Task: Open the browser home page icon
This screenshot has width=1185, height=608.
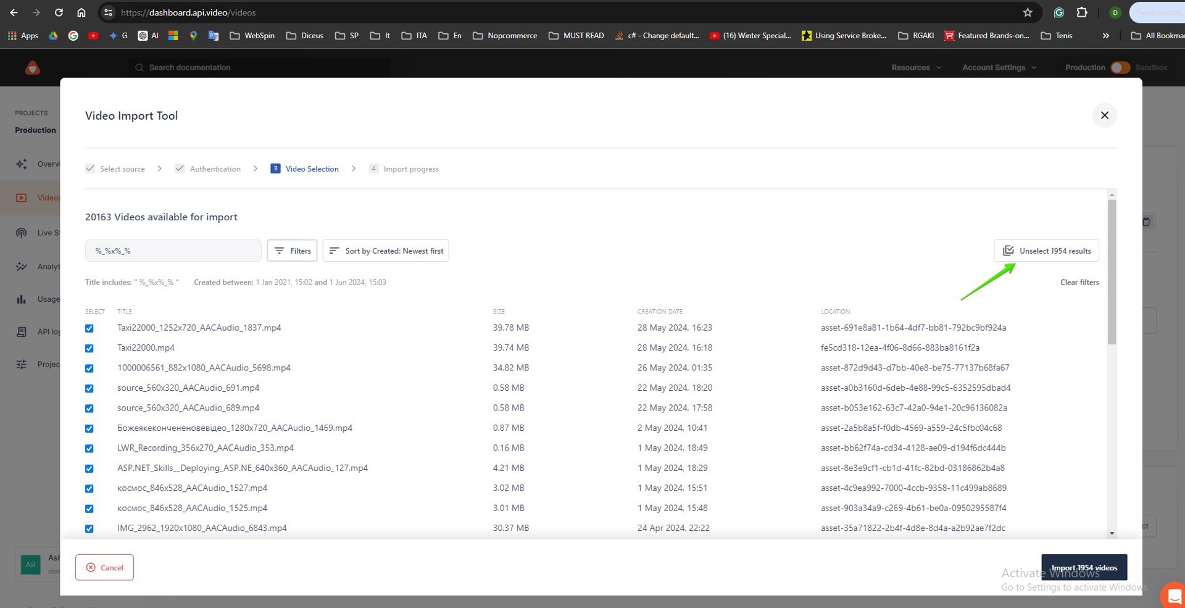Action: pos(81,12)
